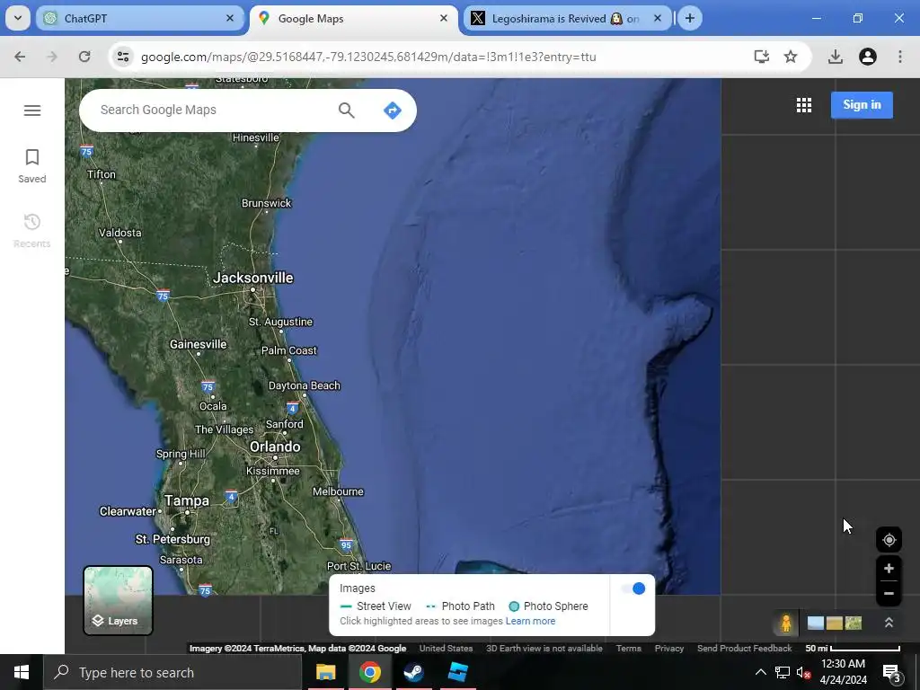Open Steam from the taskbar

[413, 672]
